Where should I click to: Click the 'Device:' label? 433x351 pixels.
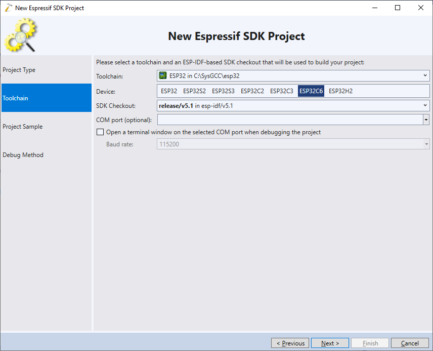[106, 92]
